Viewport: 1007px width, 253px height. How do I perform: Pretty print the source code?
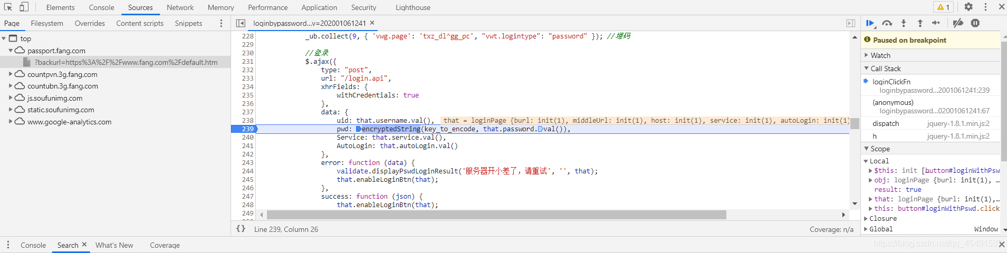pyautogui.click(x=241, y=229)
